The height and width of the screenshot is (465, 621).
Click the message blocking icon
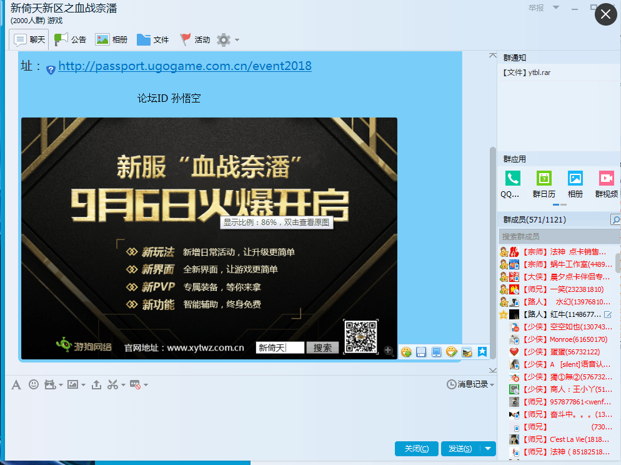pos(135,384)
